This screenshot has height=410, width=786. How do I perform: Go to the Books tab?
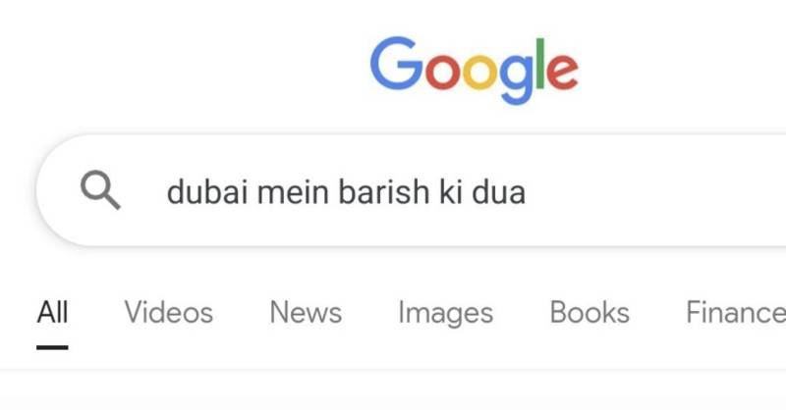(589, 312)
